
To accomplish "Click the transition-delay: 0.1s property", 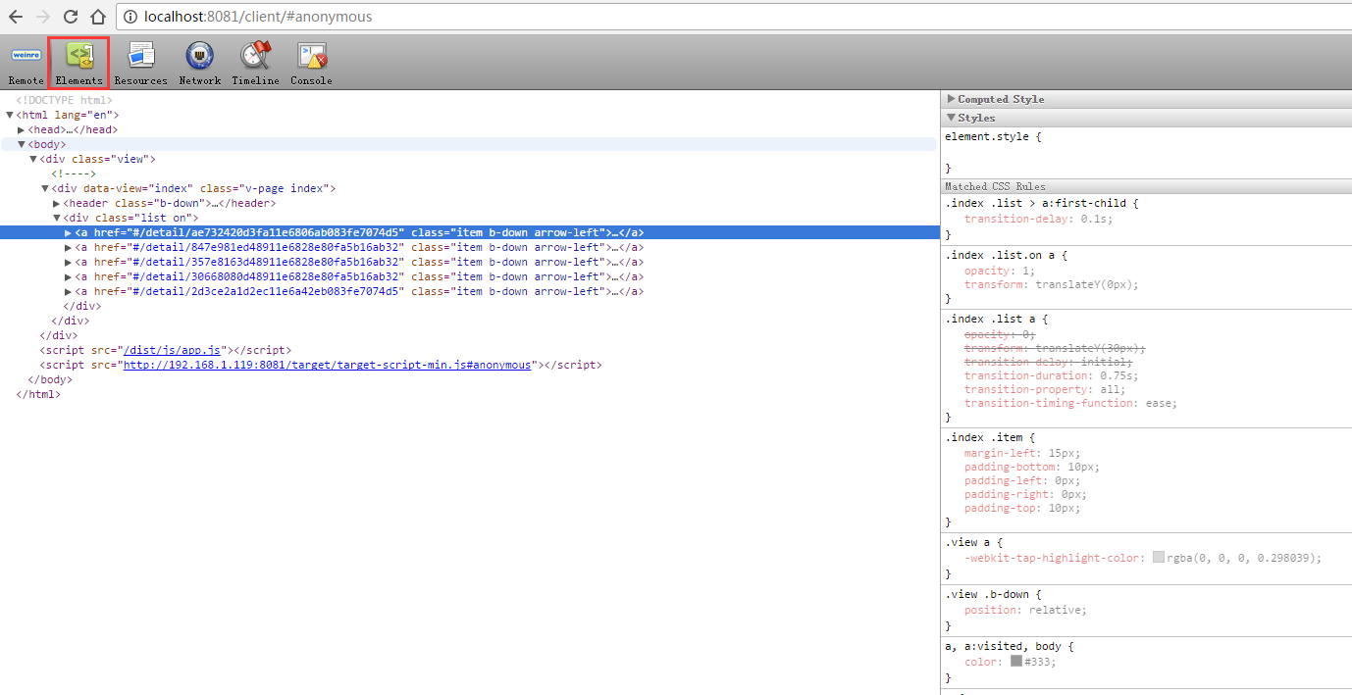I will click(1038, 219).
